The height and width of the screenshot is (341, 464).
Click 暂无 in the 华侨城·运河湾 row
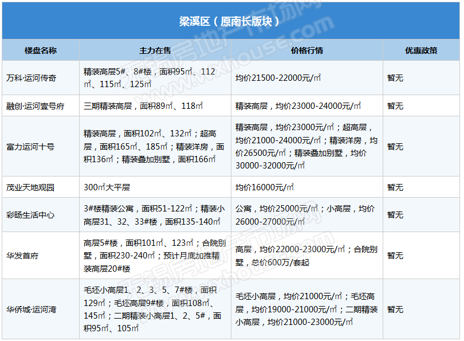tap(395, 309)
